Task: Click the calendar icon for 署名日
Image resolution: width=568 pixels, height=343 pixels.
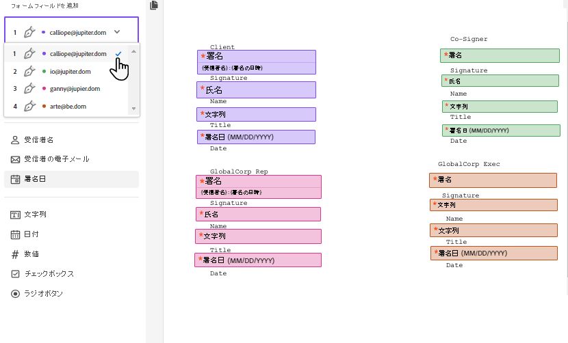Action: pos(15,179)
